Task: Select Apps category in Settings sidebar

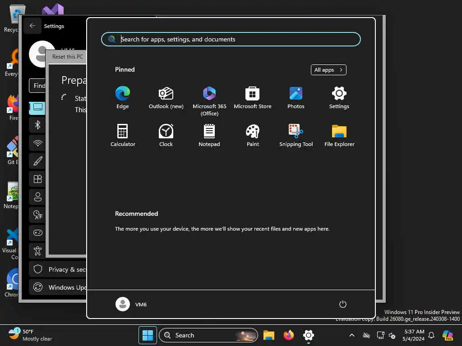Action: [x=37, y=179]
